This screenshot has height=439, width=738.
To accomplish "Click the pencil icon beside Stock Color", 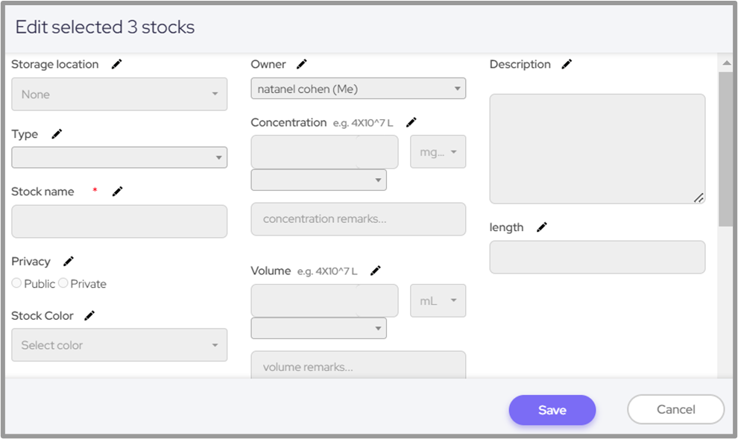I will [x=89, y=316].
